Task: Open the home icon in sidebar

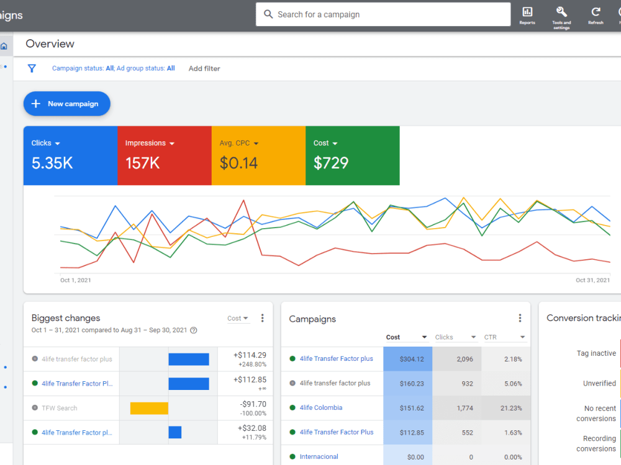Action: click(x=4, y=46)
